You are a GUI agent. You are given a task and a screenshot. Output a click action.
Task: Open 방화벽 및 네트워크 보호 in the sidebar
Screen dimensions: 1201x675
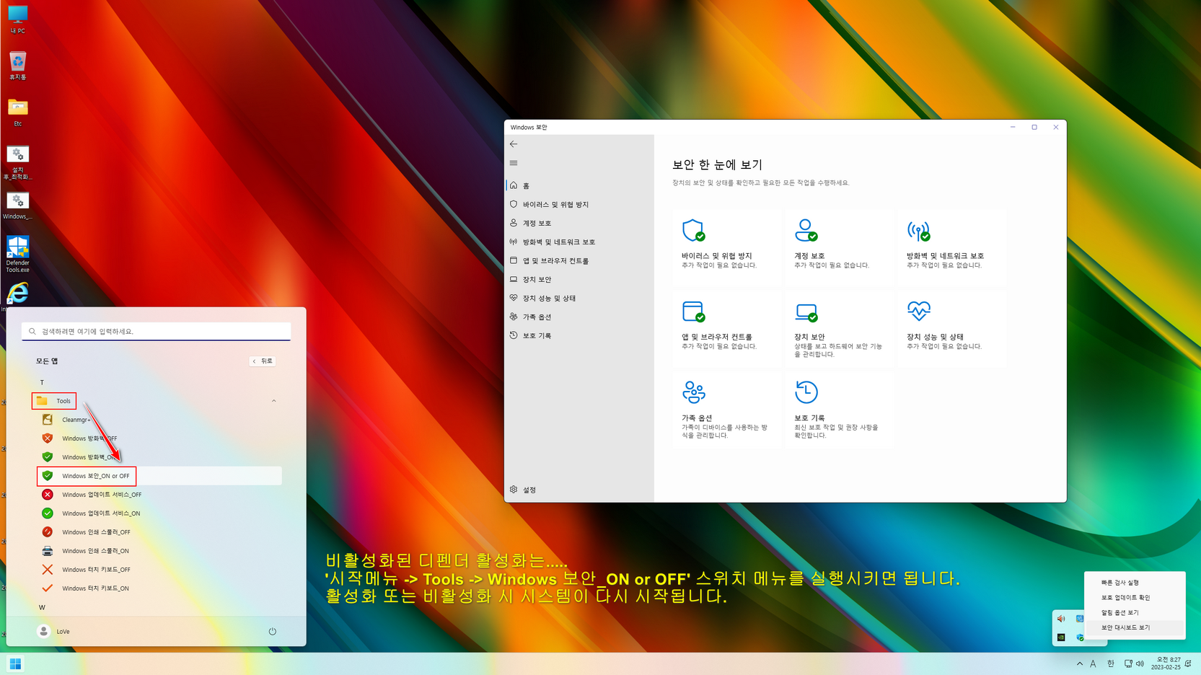[x=579, y=242]
